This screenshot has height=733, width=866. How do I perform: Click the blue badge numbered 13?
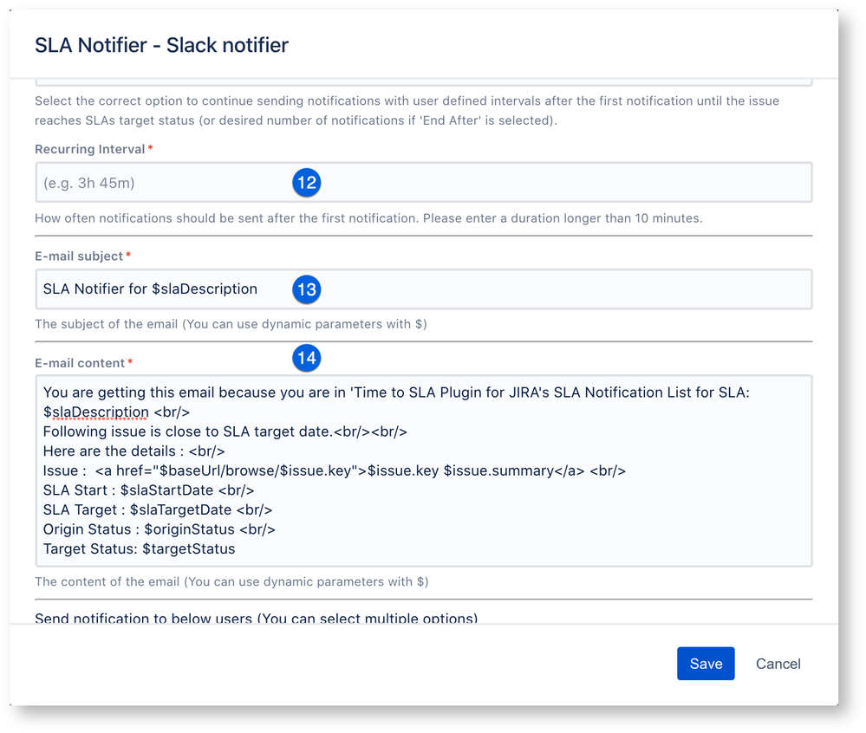307,290
